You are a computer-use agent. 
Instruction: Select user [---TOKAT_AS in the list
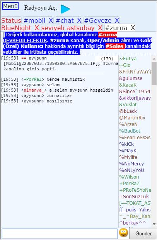(135, 203)
